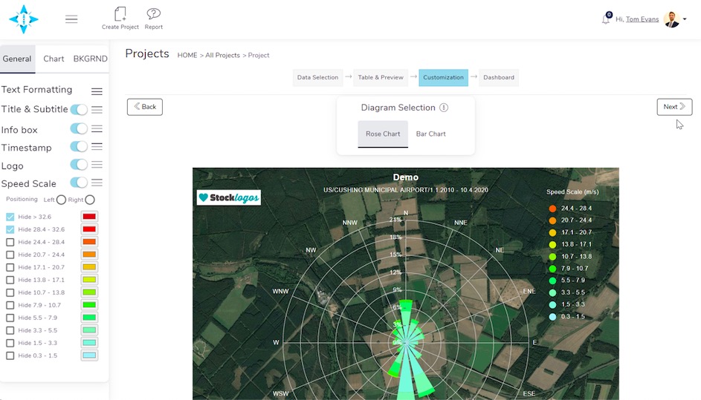Uncheck Hide > 32.6 checkbox
The width and height of the screenshot is (701, 400).
pos(10,217)
